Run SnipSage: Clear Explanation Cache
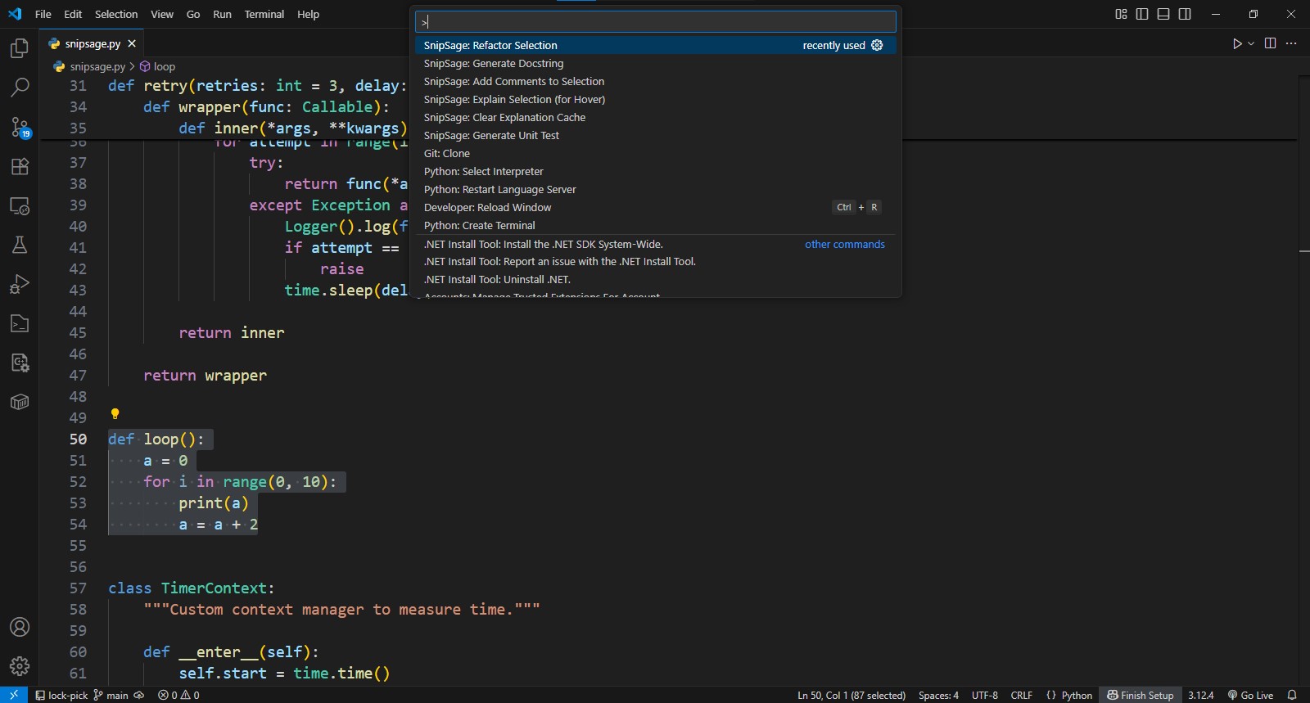The width and height of the screenshot is (1310, 703). pyautogui.click(x=655, y=117)
